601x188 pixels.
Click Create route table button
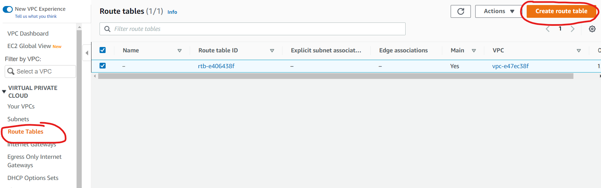coord(561,11)
